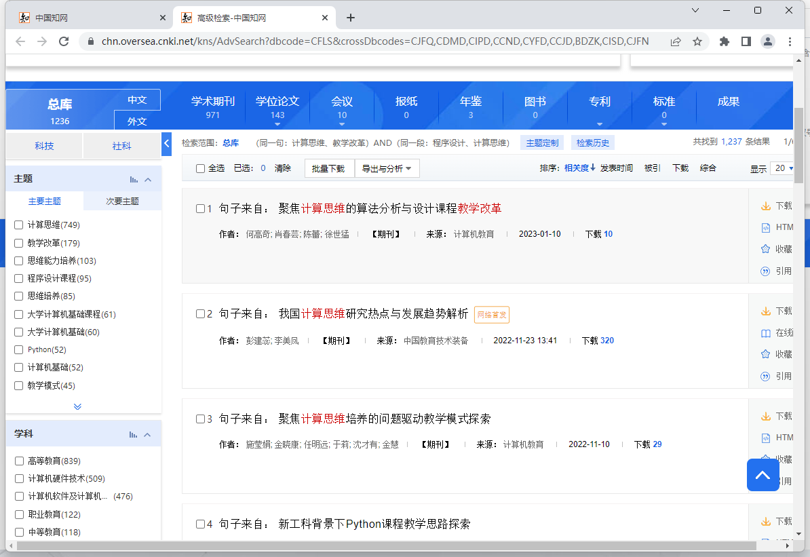The width and height of the screenshot is (810, 557).
Task: Click the back-to-top arrow button
Action: pyautogui.click(x=763, y=475)
